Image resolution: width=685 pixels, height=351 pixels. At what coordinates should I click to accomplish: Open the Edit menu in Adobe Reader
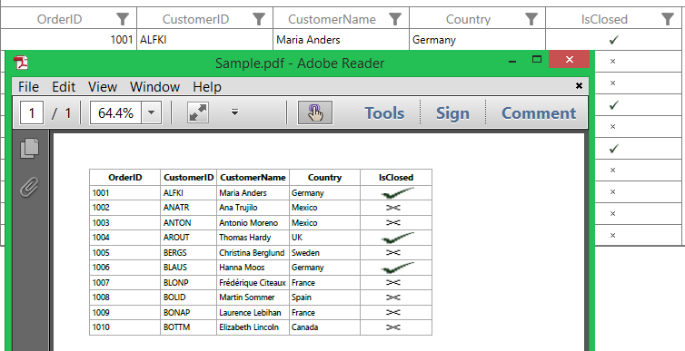64,87
